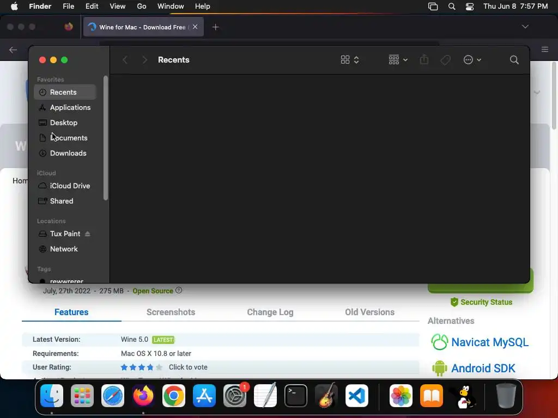
Task: Open the Finder Action ellipsis menu
Action: point(472,60)
